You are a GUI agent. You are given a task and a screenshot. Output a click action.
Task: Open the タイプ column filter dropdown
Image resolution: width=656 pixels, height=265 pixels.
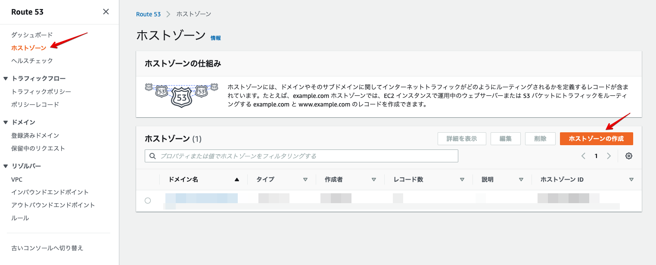tap(305, 179)
